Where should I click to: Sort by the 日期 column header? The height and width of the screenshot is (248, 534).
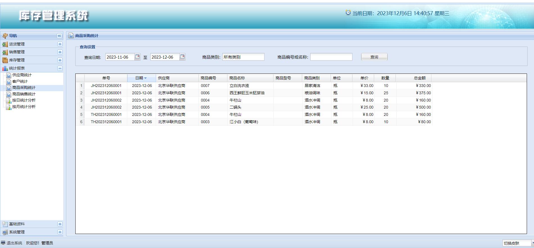pos(141,78)
